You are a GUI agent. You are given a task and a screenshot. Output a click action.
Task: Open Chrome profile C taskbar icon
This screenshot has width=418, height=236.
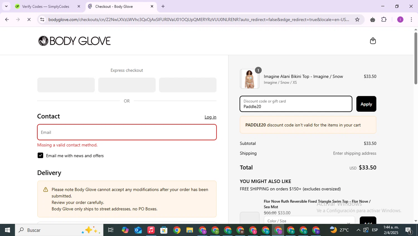[228, 230]
